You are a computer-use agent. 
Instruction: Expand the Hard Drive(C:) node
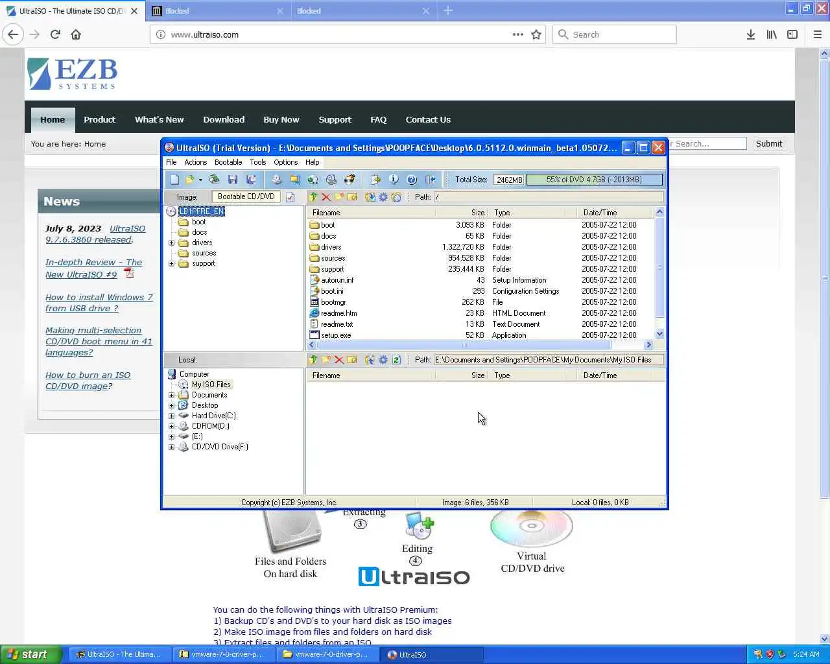[172, 416]
